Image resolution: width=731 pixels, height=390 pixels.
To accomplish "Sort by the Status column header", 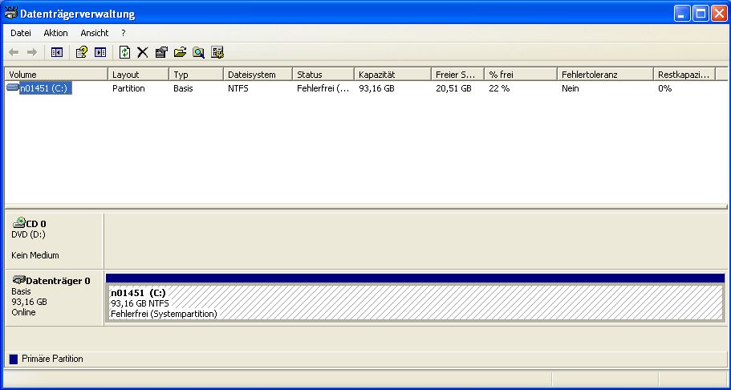I will coord(323,75).
